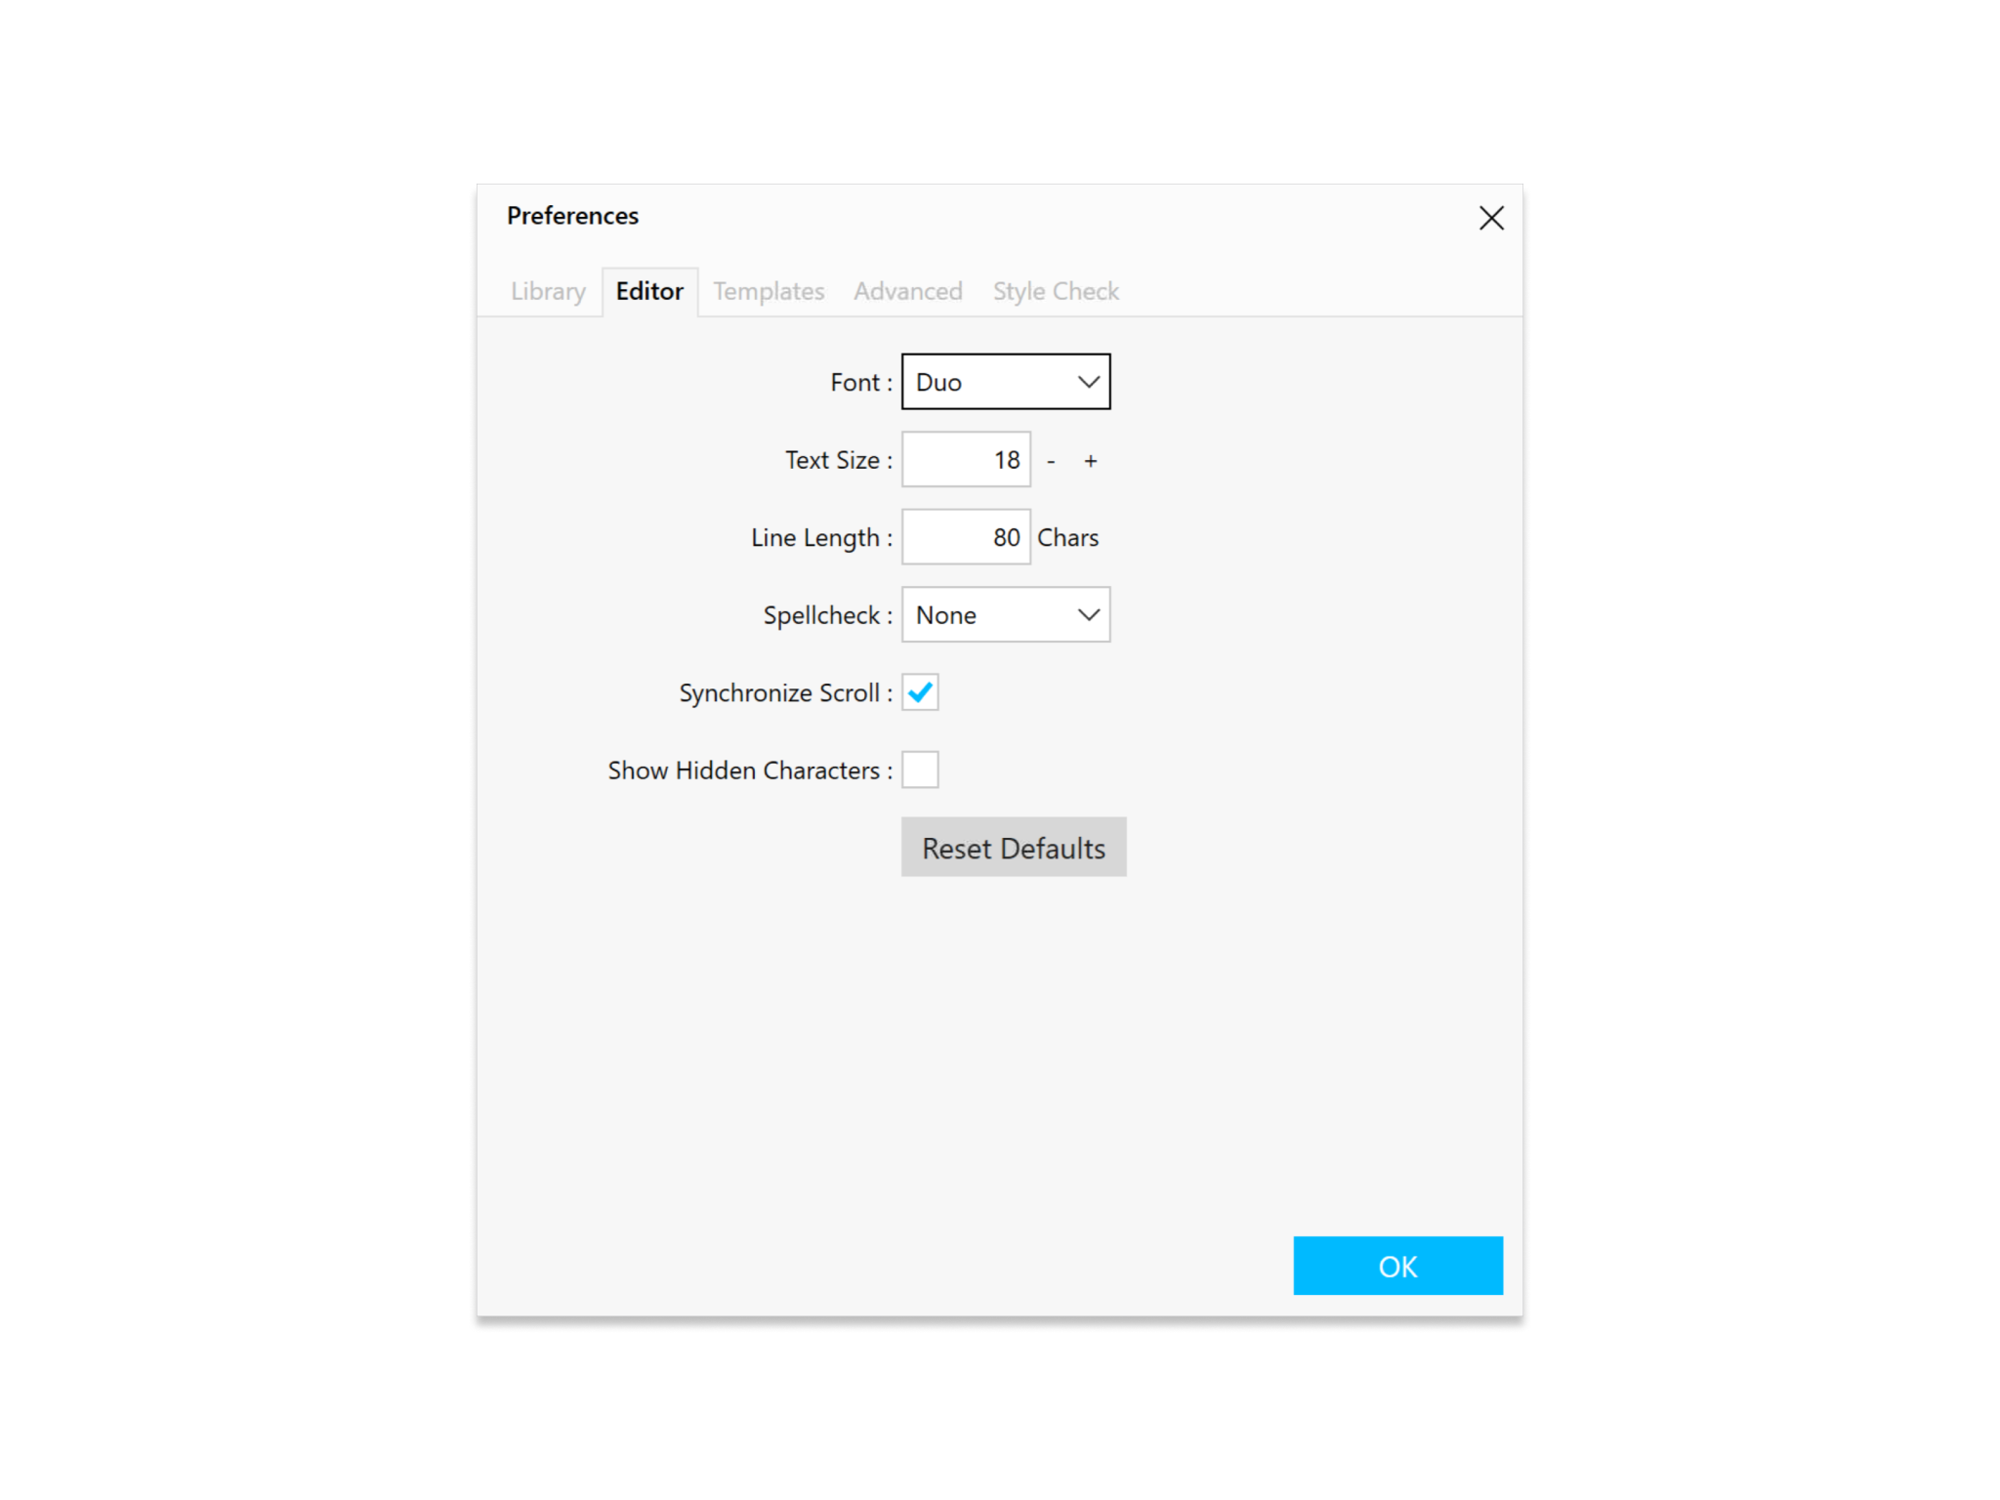The image size is (2000, 1500).
Task: Go to the Advanced tab
Action: [x=908, y=291]
